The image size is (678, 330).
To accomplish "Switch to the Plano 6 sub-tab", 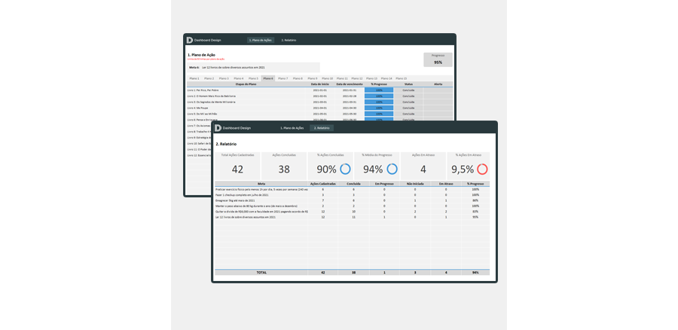I will pyautogui.click(x=268, y=78).
